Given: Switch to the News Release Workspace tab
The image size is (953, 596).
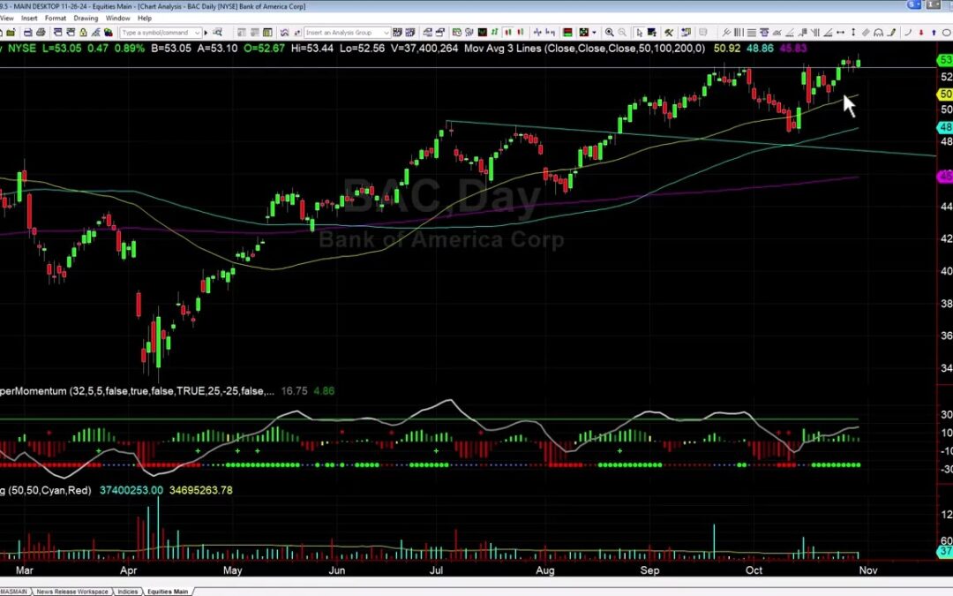Looking at the screenshot, I should pyautogui.click(x=74, y=591).
